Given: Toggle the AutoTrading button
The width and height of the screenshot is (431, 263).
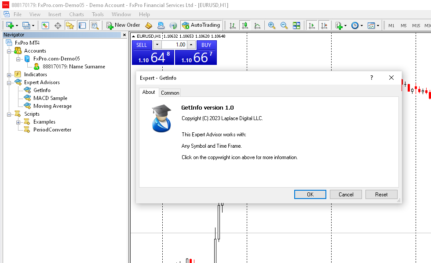Looking at the screenshot, I should [201, 25].
